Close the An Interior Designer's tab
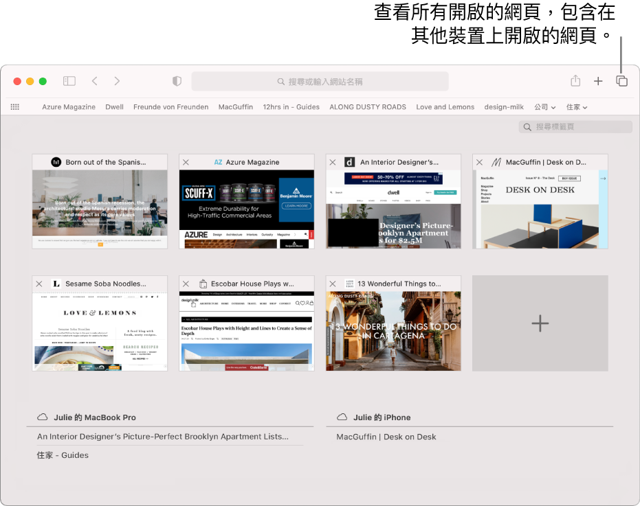640x506 pixels. coord(333,162)
